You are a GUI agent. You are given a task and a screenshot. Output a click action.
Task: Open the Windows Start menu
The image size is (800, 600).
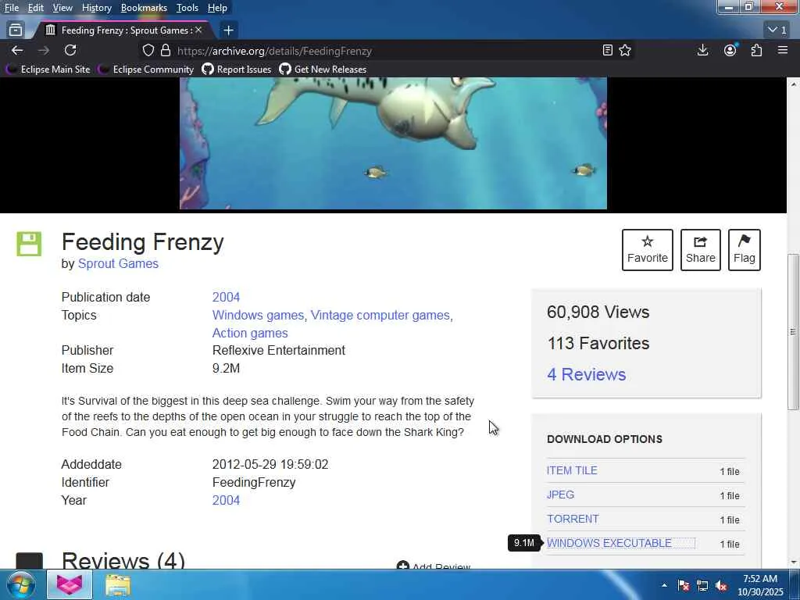coord(20,584)
